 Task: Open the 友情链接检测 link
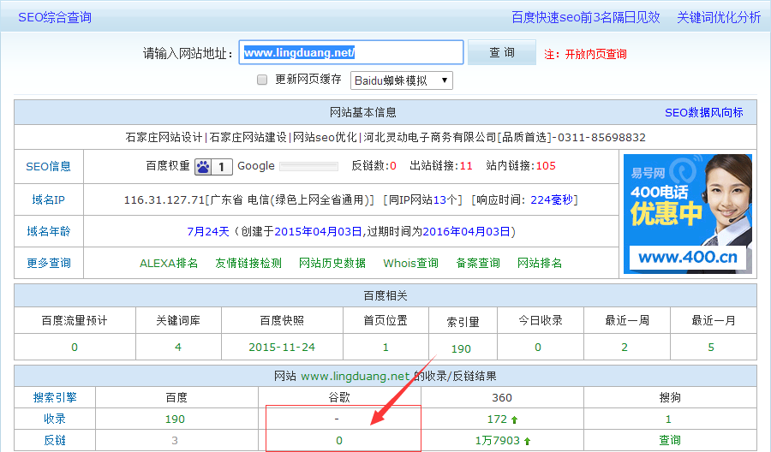point(248,263)
